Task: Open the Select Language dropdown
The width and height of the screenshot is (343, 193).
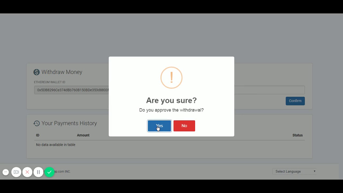Action: 294,171
